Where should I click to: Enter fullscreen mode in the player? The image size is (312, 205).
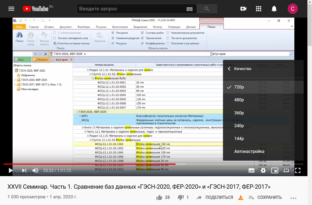(x=298, y=170)
